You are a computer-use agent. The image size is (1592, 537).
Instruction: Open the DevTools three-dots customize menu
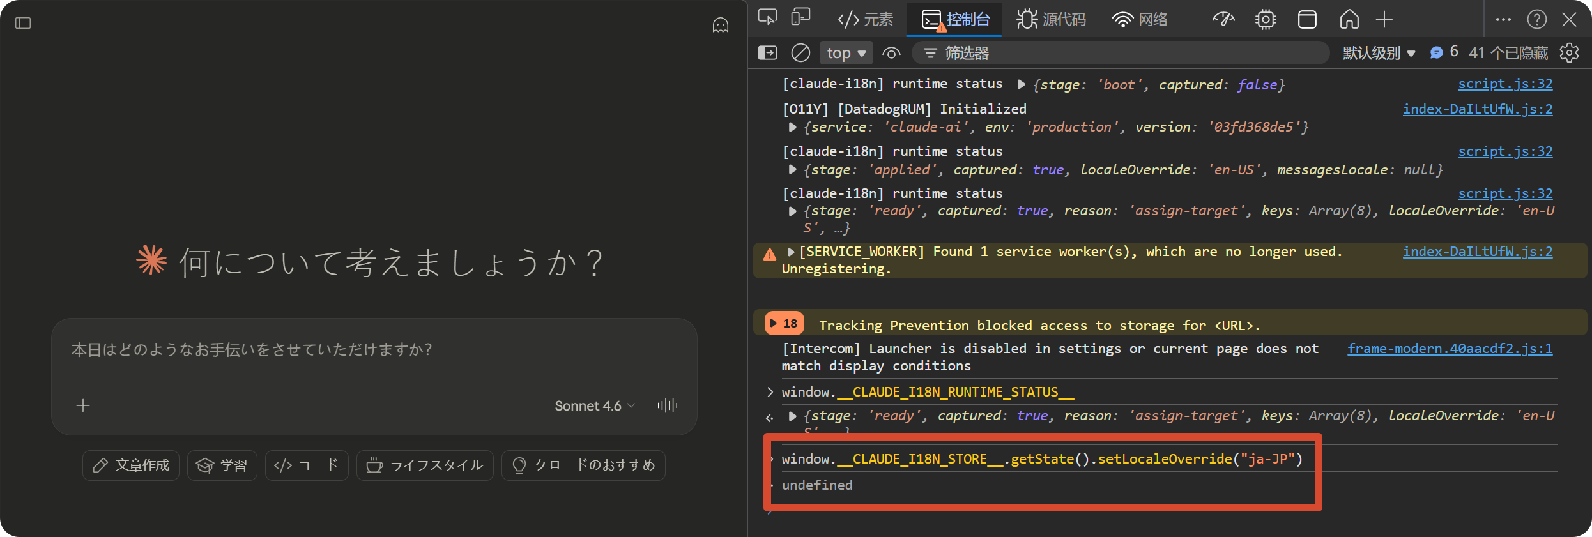click(1503, 20)
